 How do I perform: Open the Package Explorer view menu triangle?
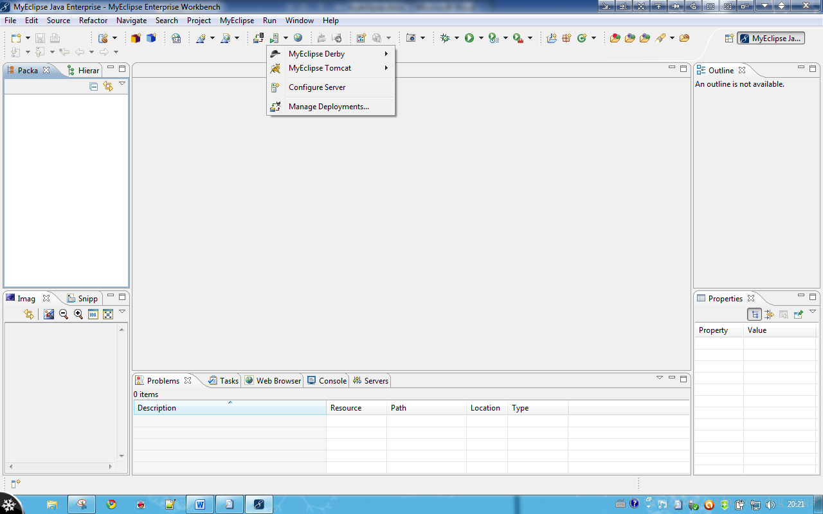122,84
